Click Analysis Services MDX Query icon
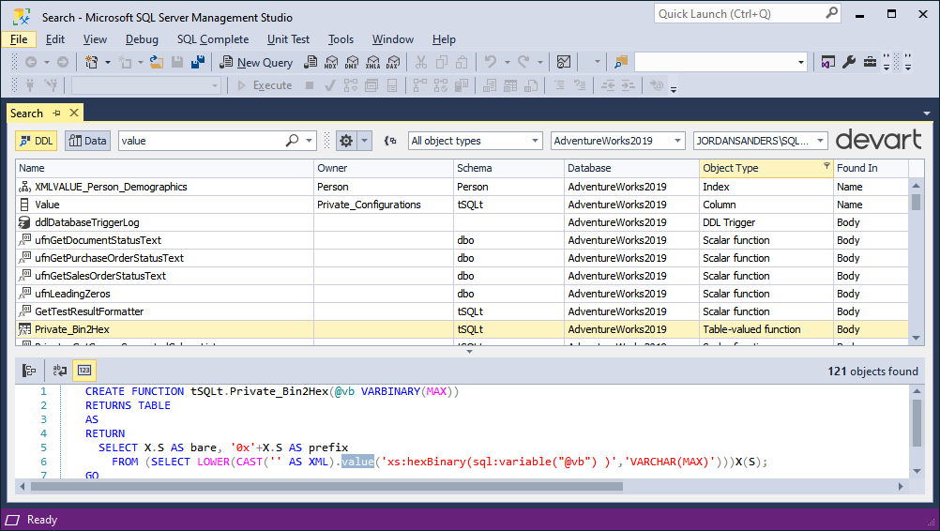Screen dimensions: 940x531 pyautogui.click(x=331, y=62)
